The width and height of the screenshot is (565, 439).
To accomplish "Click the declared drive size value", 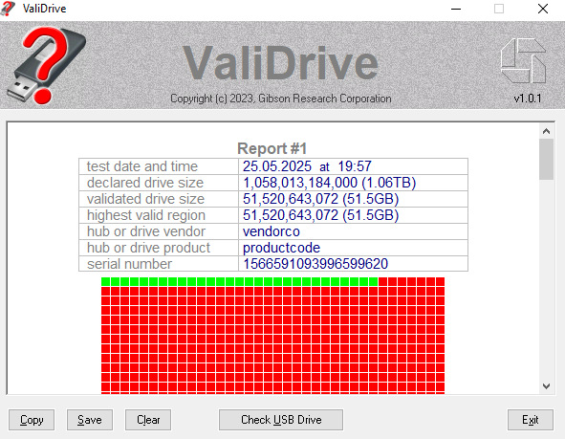I will tap(329, 183).
